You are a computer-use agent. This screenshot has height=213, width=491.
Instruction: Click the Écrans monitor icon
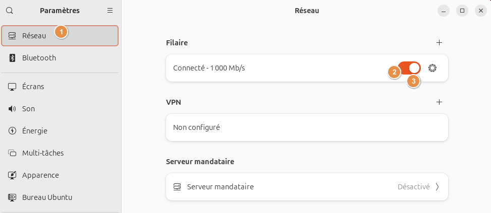click(13, 87)
